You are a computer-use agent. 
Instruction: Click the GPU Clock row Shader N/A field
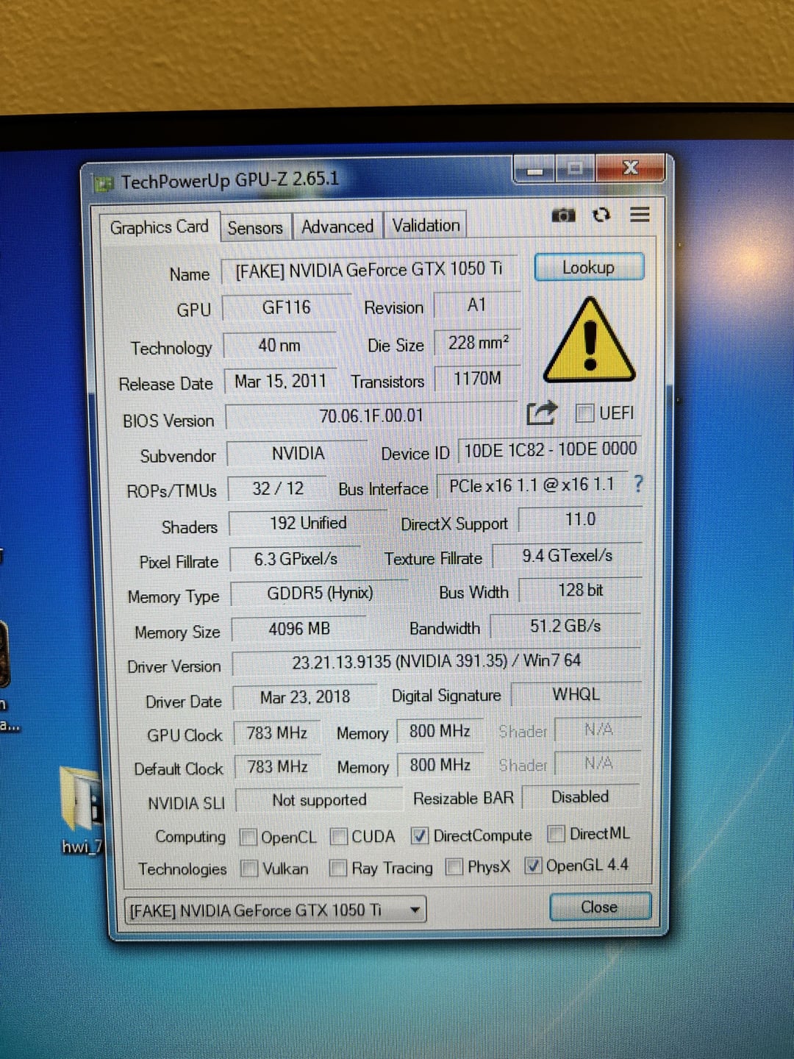[598, 730]
